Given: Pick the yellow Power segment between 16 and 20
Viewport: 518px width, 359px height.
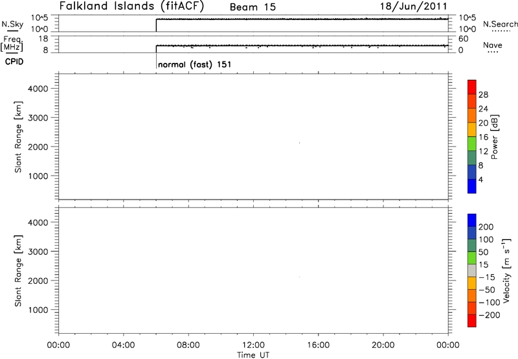Looking at the screenshot, I should pyautogui.click(x=472, y=130).
